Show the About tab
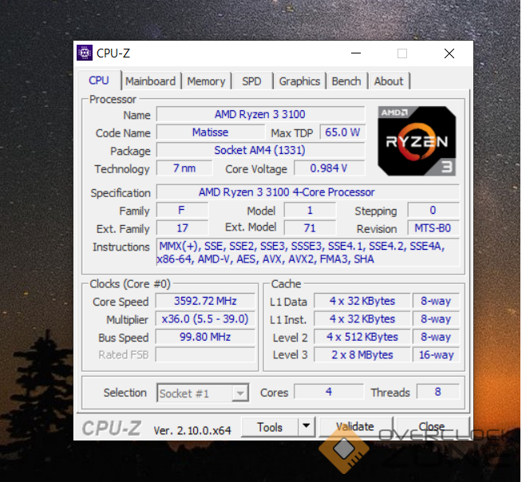 tap(389, 81)
